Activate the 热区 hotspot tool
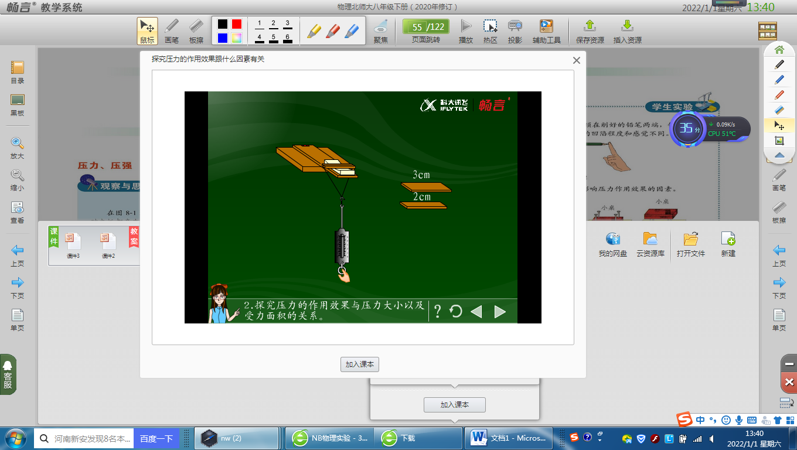797x450 pixels. [490, 30]
